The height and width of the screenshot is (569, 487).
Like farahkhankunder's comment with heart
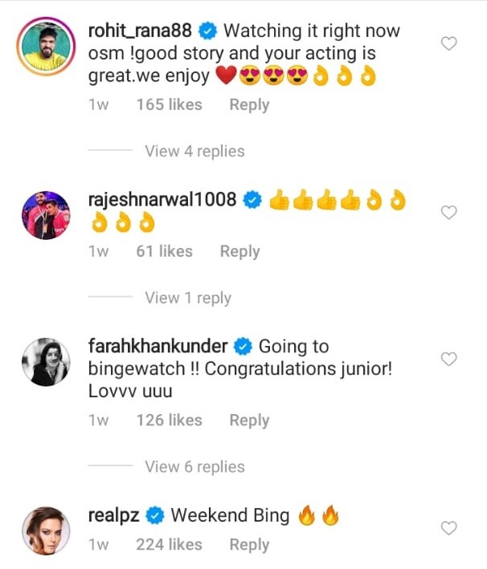tap(450, 360)
